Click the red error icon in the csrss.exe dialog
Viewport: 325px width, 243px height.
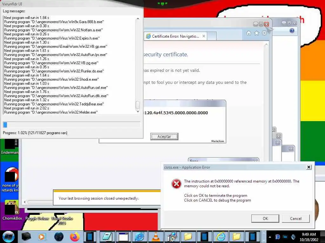pyautogui.click(x=176, y=184)
